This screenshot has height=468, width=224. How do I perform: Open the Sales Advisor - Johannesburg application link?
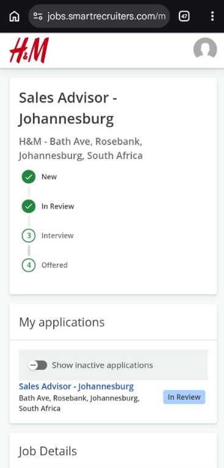(76, 386)
